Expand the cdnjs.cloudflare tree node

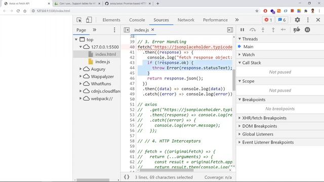(80, 91)
